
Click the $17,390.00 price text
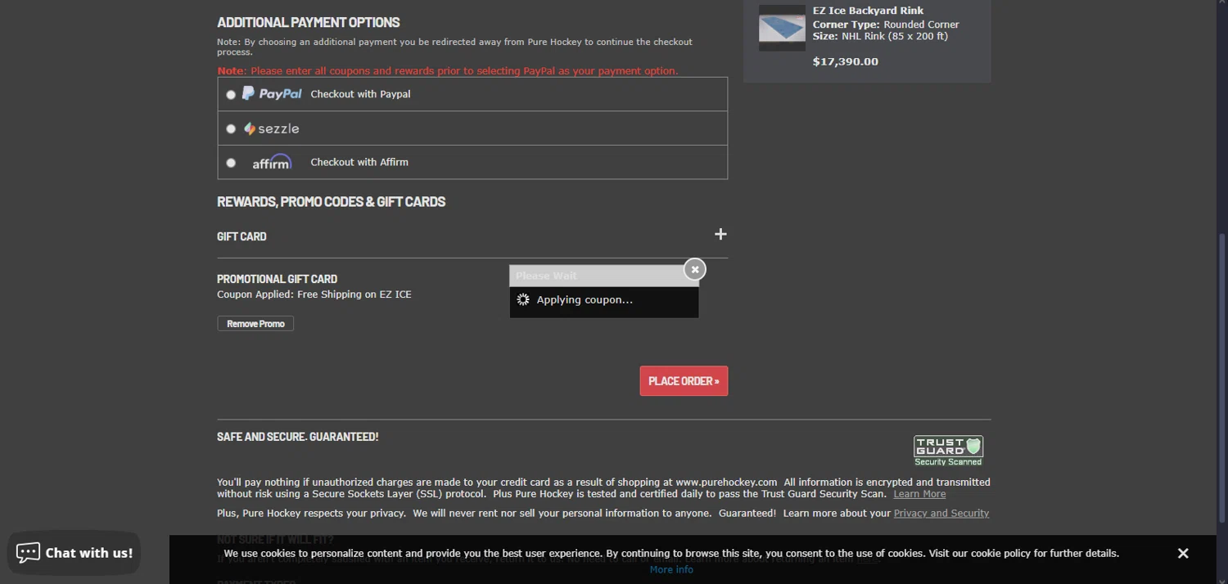845,61
